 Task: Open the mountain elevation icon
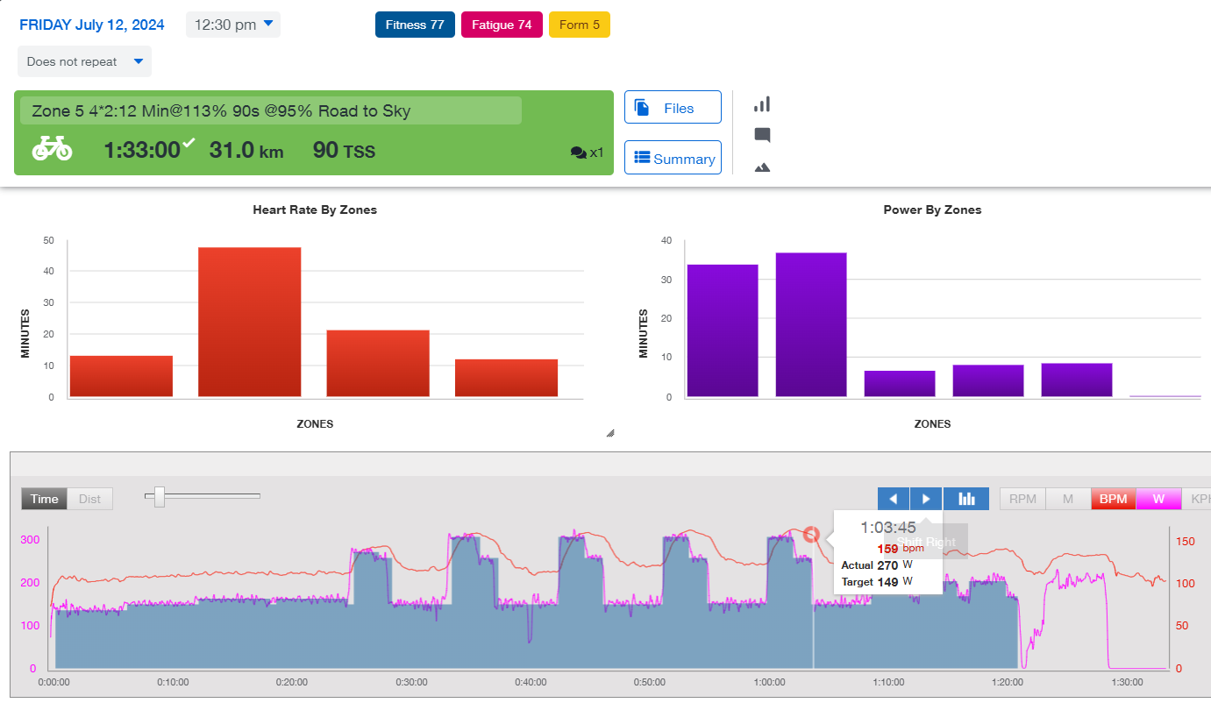762,167
